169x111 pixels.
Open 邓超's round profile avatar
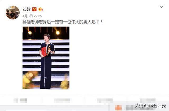[x=13, y=13]
